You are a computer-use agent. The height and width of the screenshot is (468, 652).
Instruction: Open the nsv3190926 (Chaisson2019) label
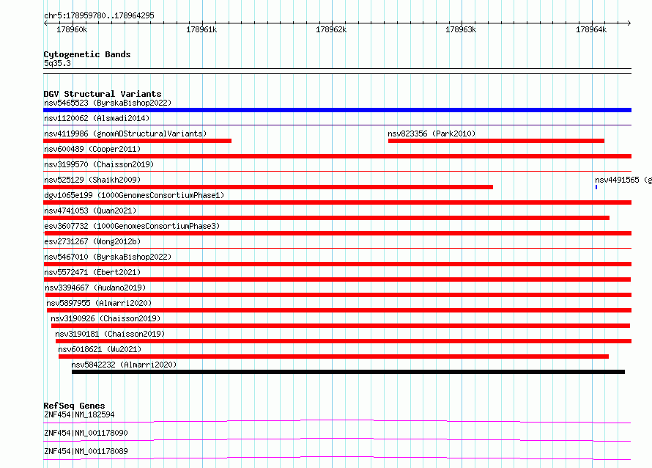105,318
